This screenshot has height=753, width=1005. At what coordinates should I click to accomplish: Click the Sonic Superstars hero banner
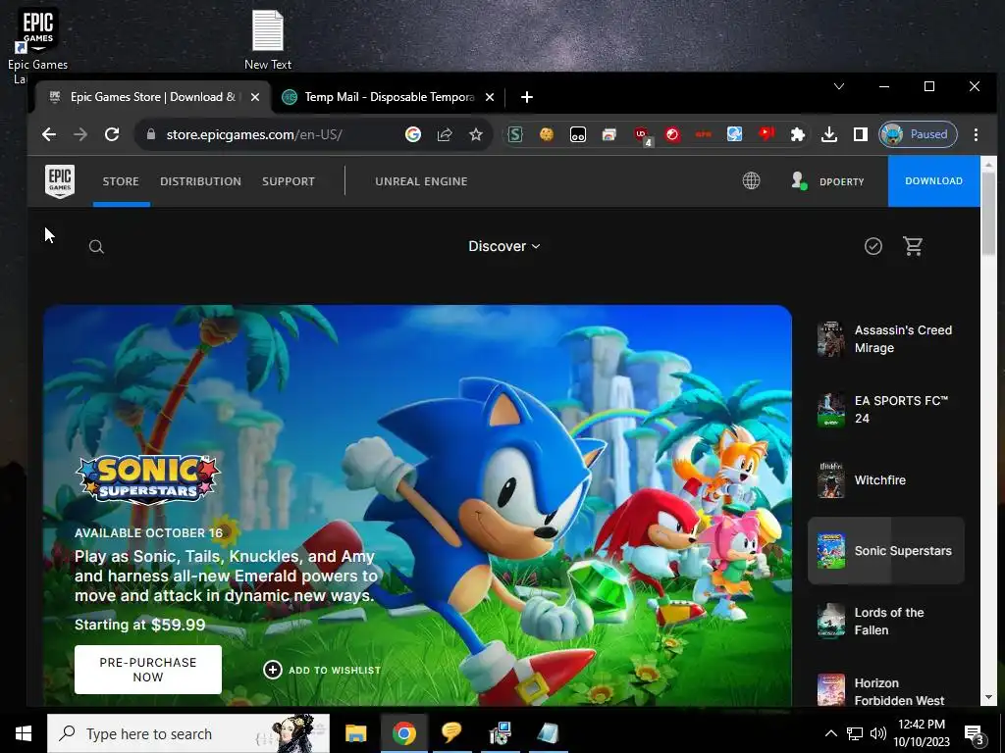(x=417, y=506)
